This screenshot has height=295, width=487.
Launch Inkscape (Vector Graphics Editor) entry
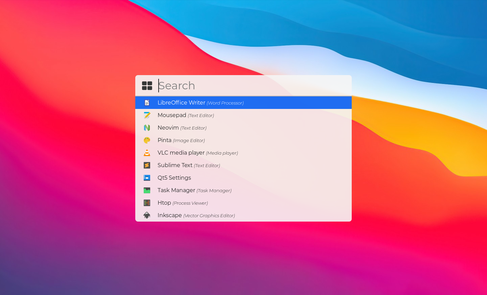point(243,215)
